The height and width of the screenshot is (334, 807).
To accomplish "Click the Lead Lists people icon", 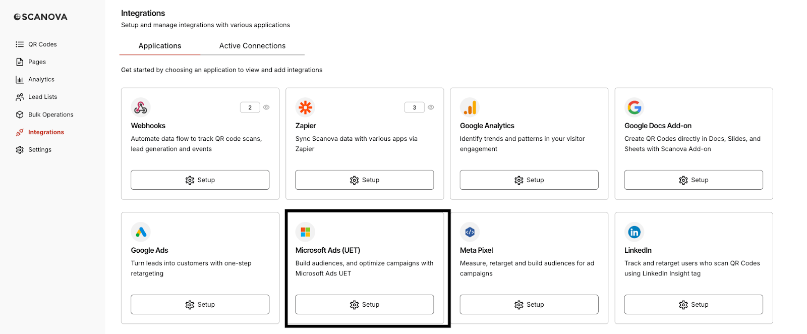I will point(20,97).
